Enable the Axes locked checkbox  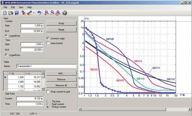[48, 43]
